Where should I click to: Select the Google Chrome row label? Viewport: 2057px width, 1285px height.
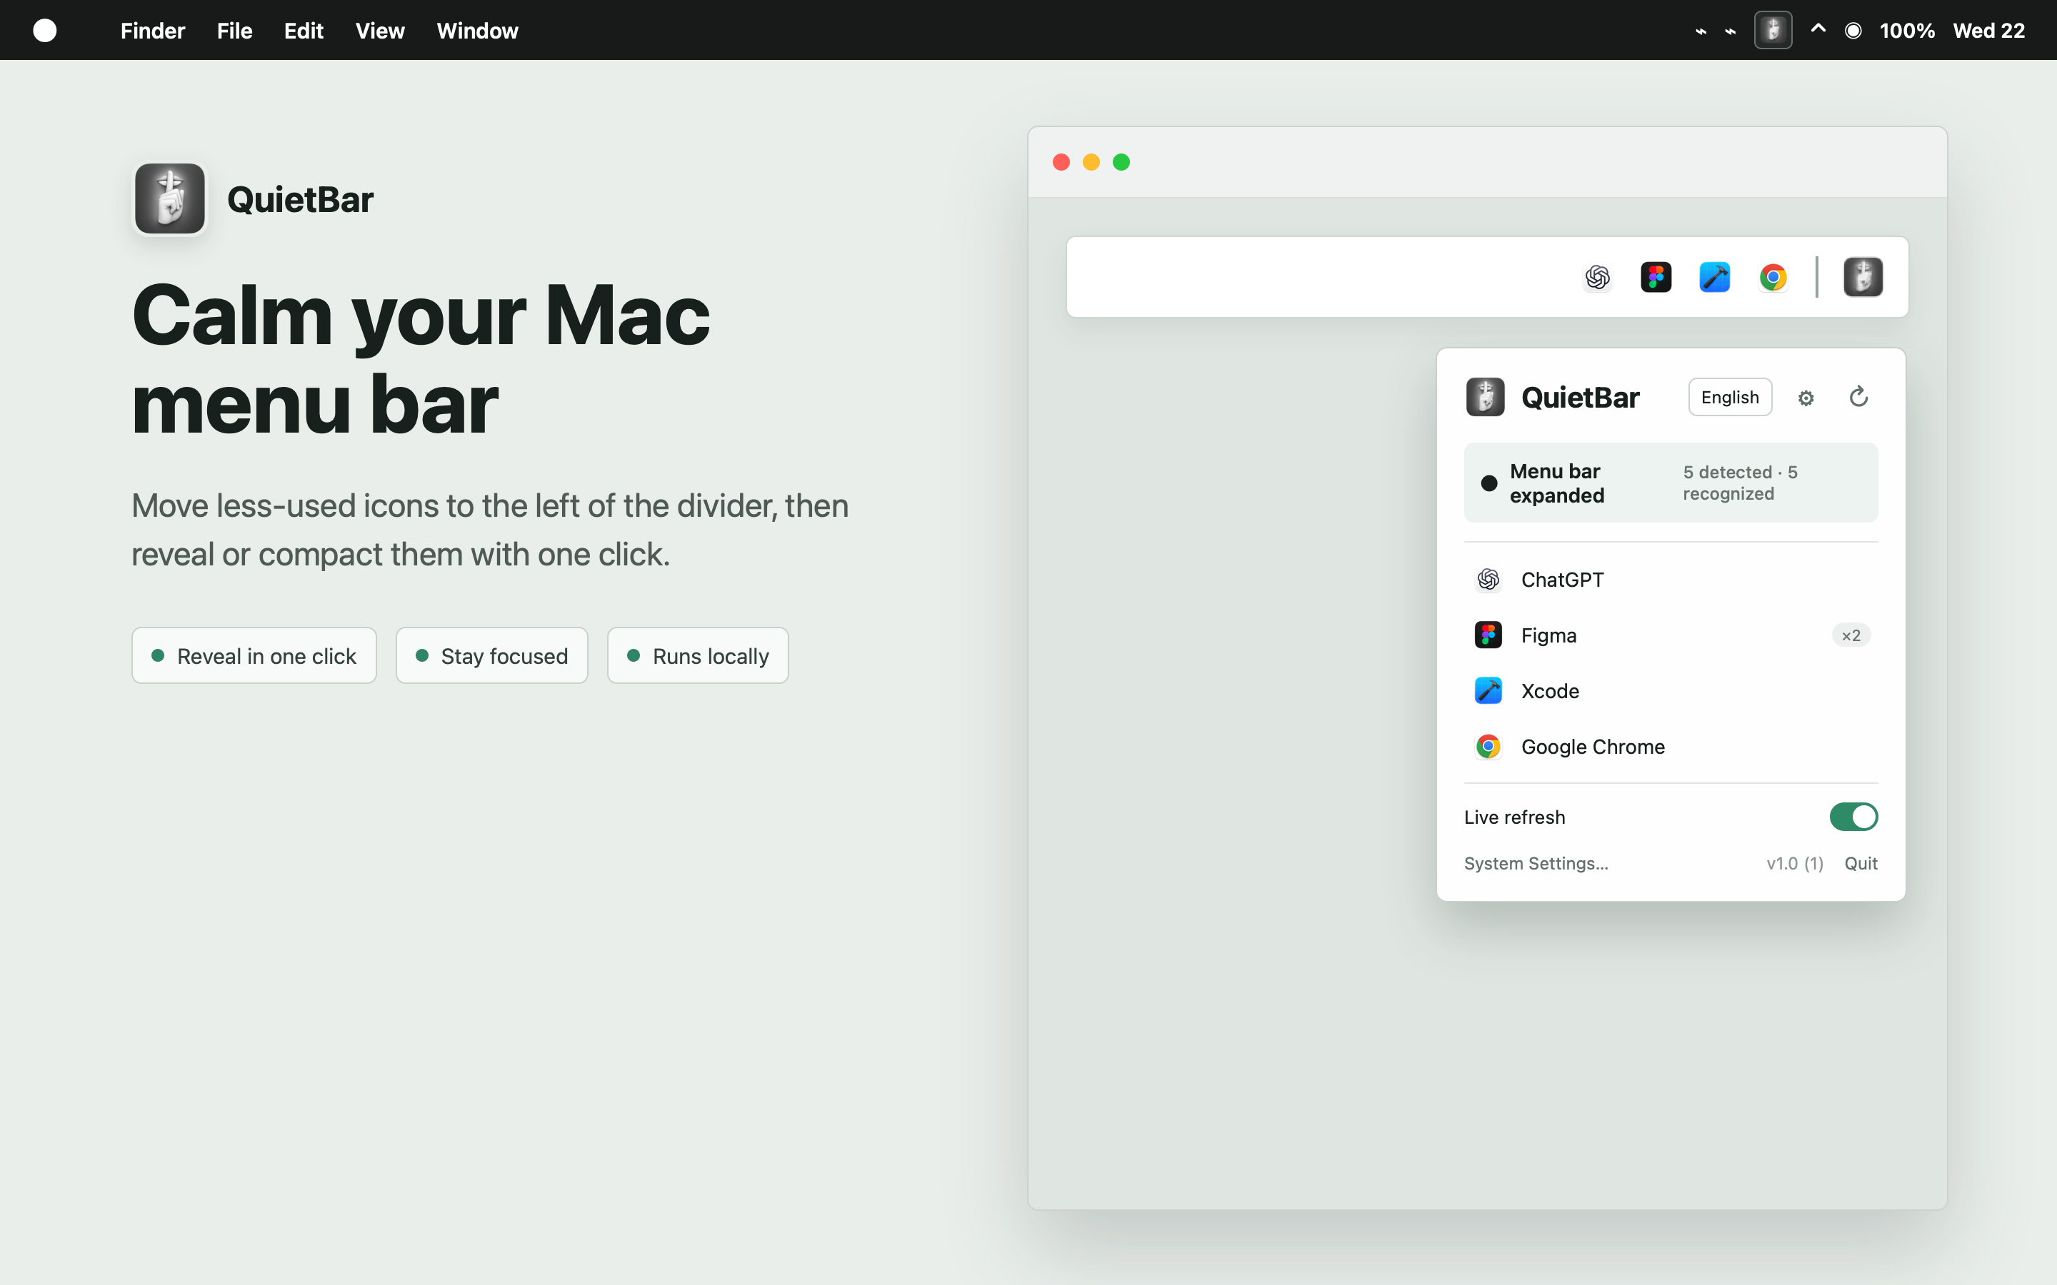pos(1593,746)
